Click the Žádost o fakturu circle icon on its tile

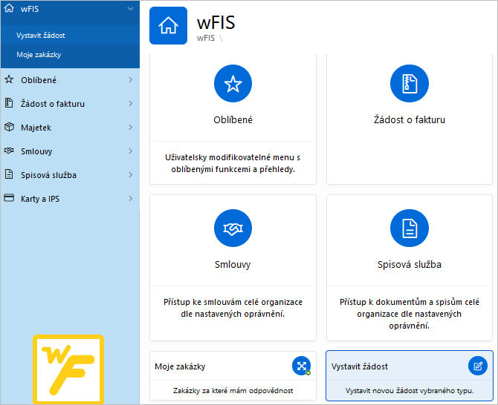coord(410,83)
